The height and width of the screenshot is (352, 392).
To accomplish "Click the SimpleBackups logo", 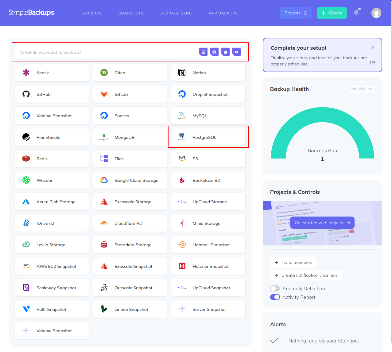I will click(31, 13).
